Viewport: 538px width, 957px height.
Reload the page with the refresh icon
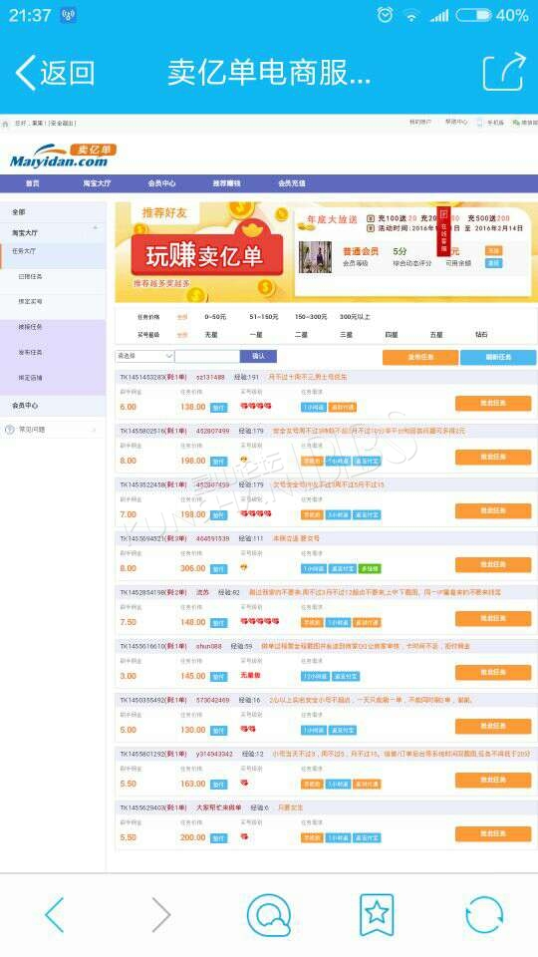point(484,914)
